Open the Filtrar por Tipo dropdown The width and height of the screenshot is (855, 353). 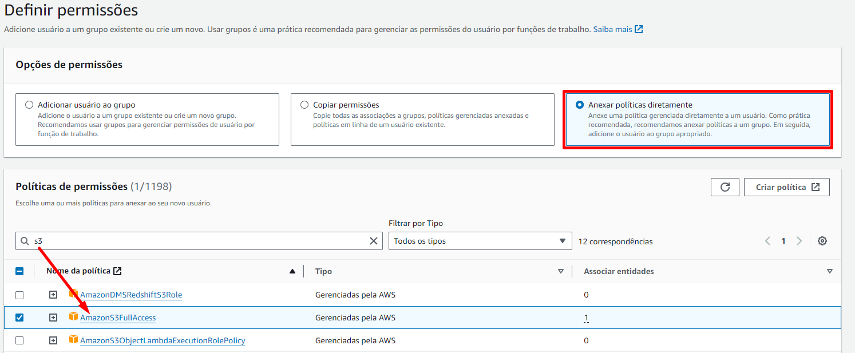[480, 241]
